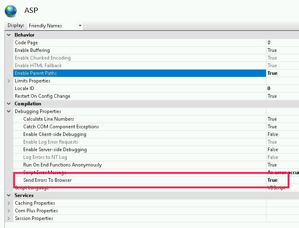Open the Display Friendly Names dropdown
299x228 pixels.
coord(55,26)
